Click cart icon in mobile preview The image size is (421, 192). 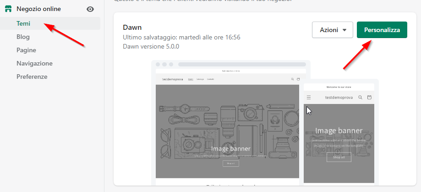[x=370, y=98]
